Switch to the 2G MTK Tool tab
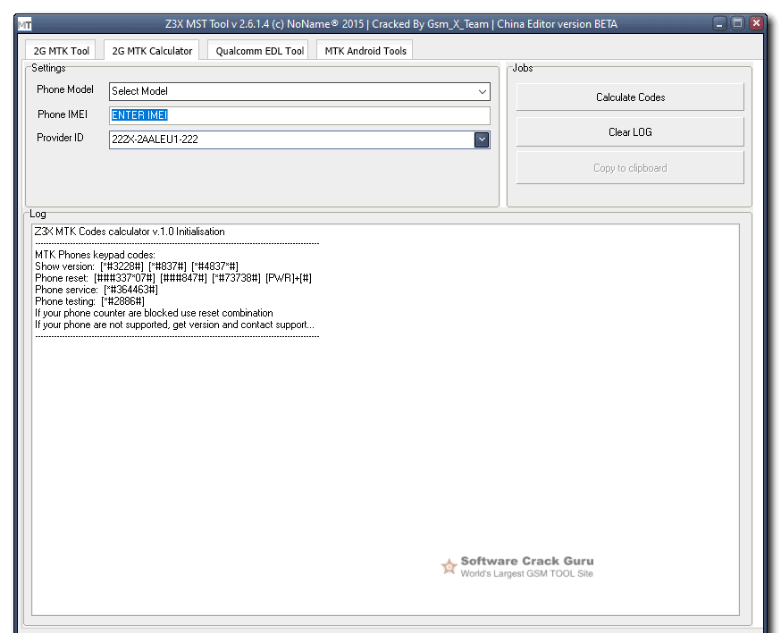 61,51
